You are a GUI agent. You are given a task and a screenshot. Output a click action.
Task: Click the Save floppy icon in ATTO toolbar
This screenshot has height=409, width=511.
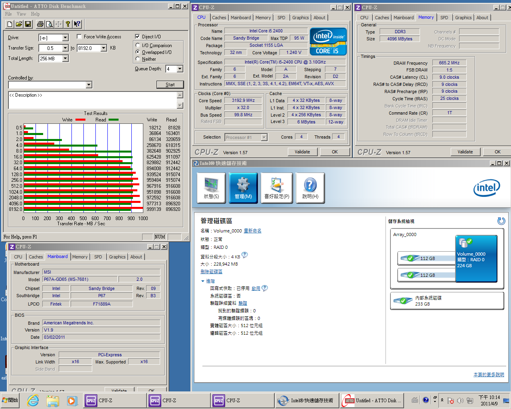[28, 24]
